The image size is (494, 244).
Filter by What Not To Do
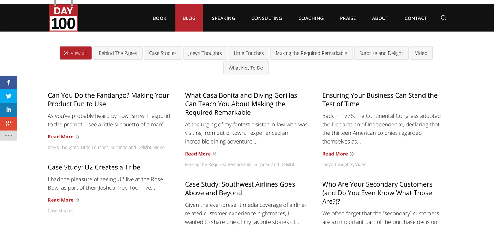coord(246,68)
